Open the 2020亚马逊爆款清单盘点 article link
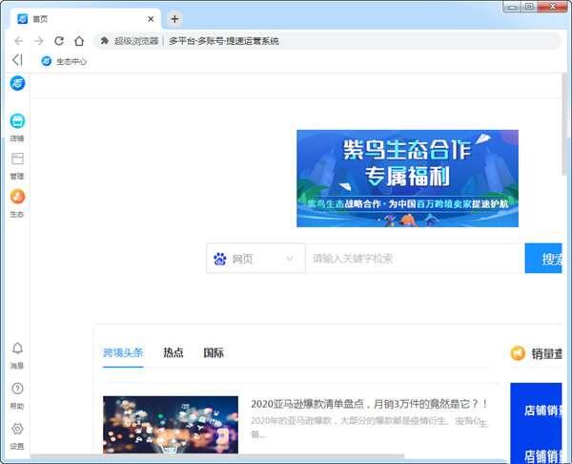Image resolution: width=572 pixels, height=464 pixels. [369, 404]
